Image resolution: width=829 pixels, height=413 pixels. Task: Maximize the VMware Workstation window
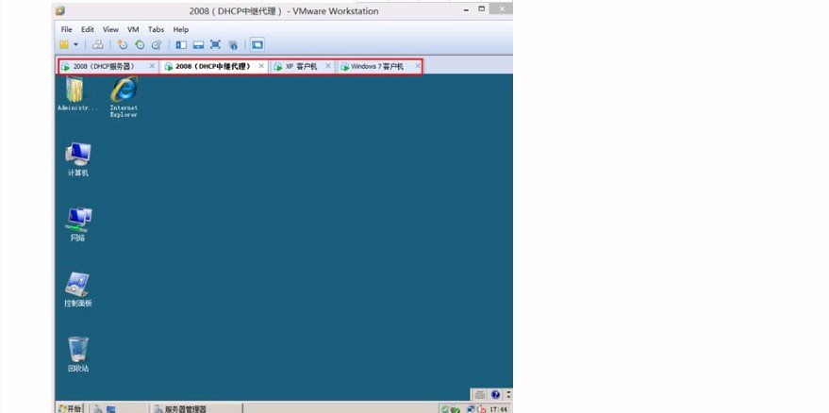pyautogui.click(x=481, y=9)
